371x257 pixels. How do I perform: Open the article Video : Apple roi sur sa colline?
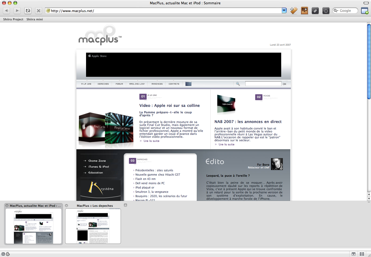169,106
